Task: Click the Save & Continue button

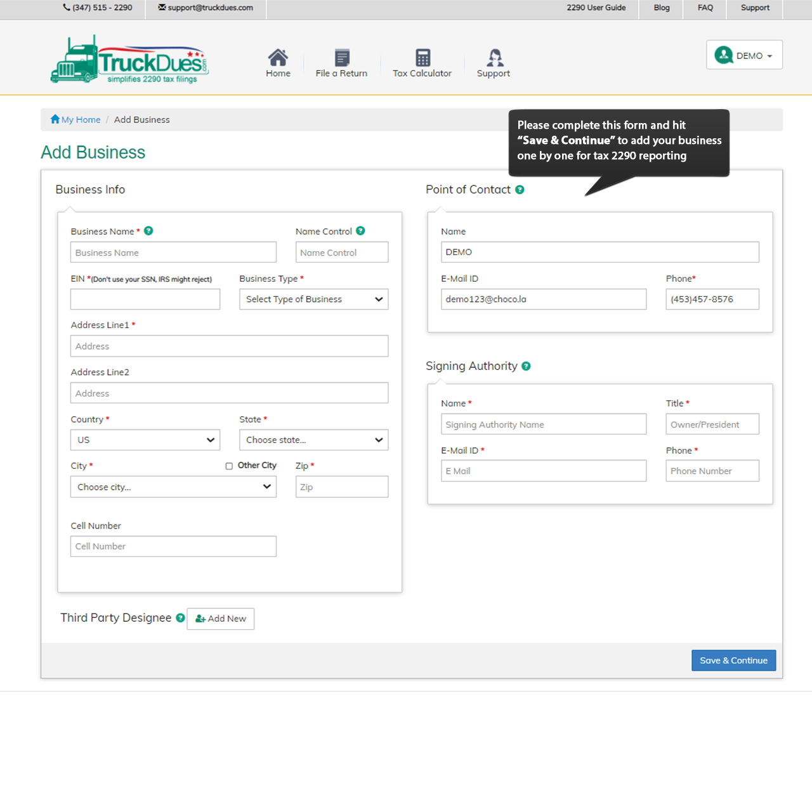Action: pyautogui.click(x=733, y=660)
